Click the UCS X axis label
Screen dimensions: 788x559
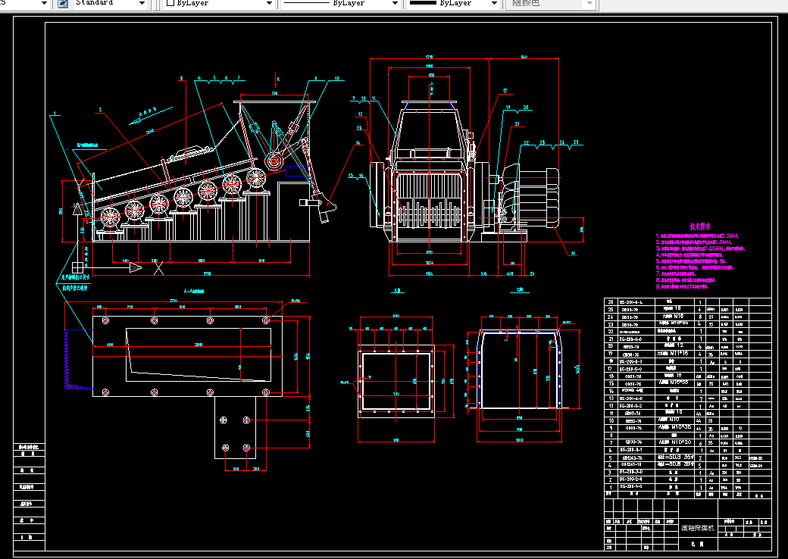[x=159, y=268]
